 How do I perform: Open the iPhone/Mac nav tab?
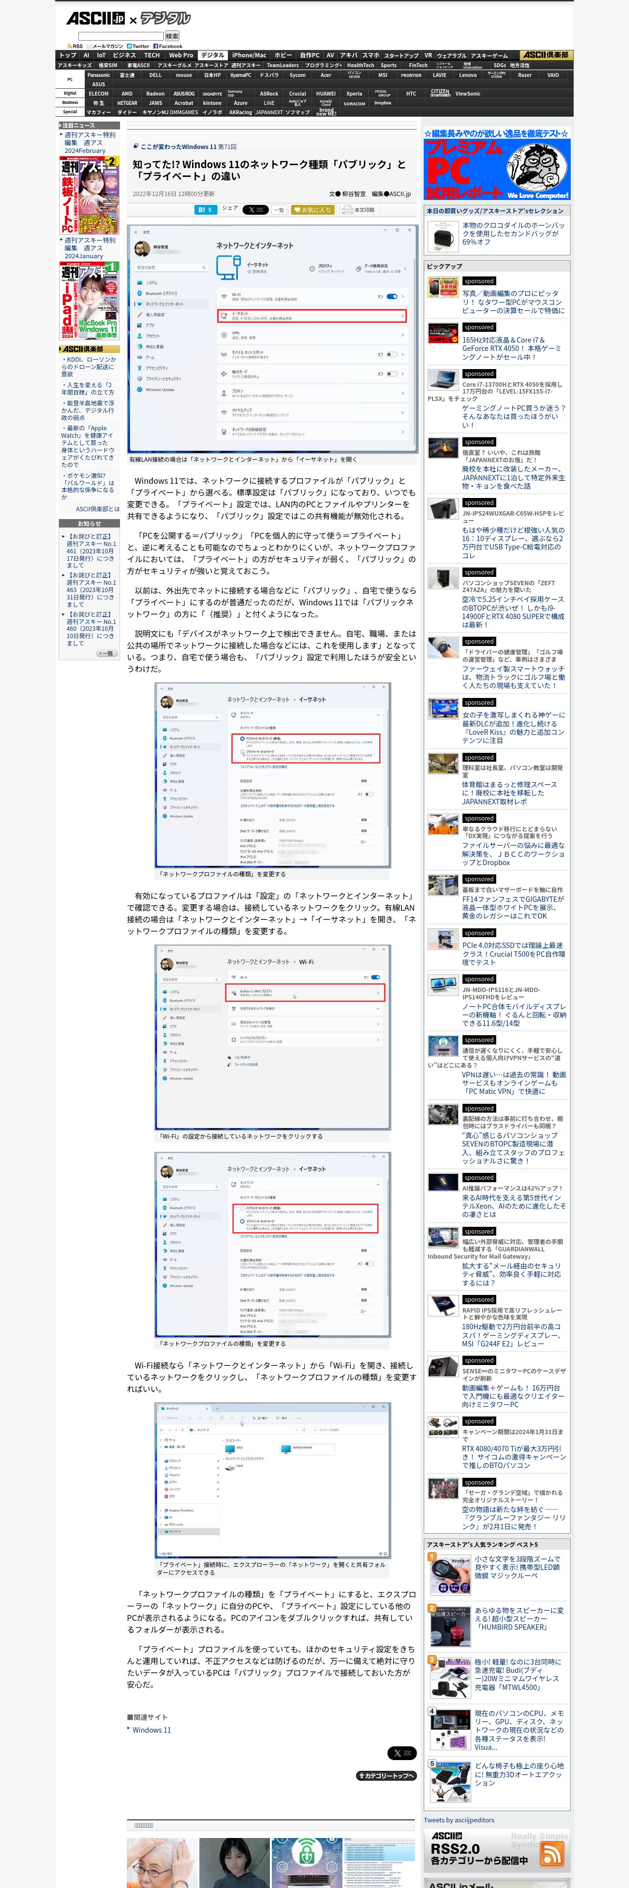pyautogui.click(x=250, y=55)
